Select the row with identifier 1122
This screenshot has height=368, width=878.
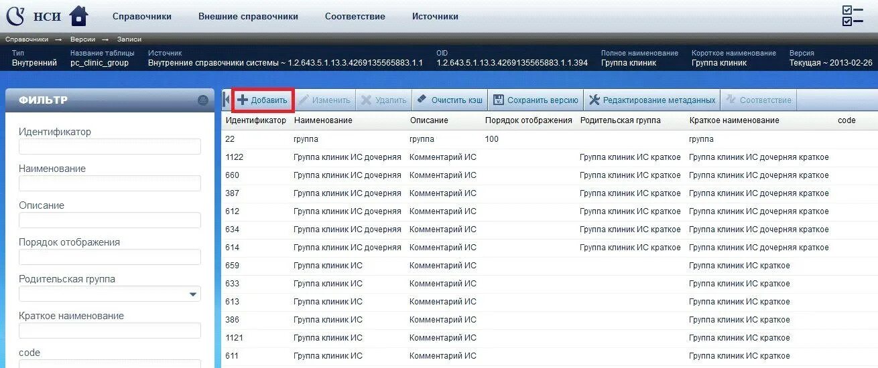(x=550, y=157)
